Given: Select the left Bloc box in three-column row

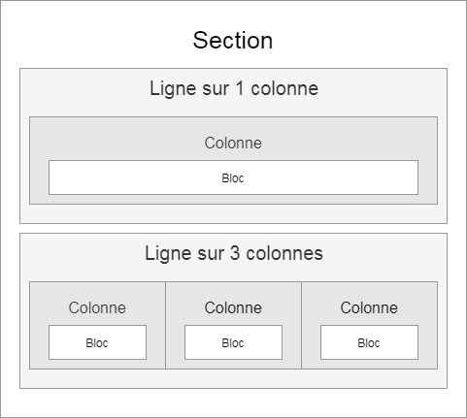Looking at the screenshot, I should pyautogui.click(x=97, y=342).
